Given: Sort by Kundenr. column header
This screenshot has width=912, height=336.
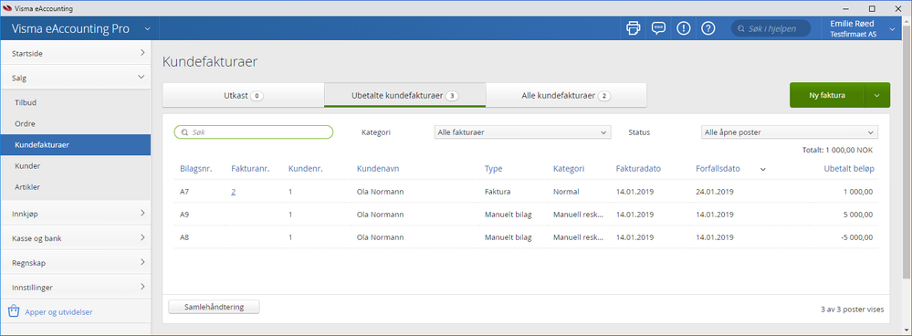Looking at the screenshot, I should pyautogui.click(x=305, y=169).
